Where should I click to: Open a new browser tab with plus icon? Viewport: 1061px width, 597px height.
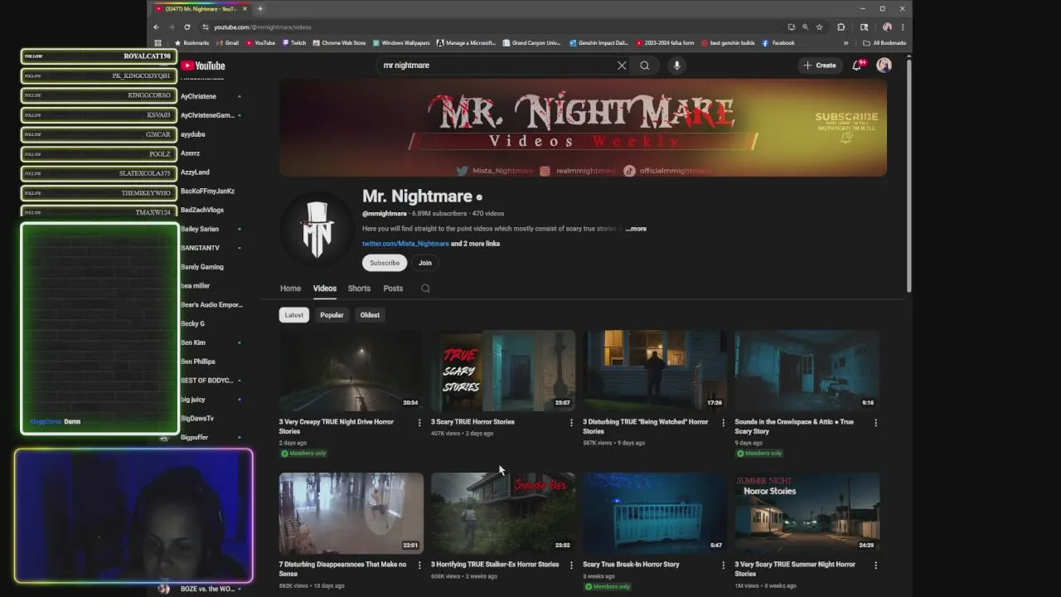260,9
